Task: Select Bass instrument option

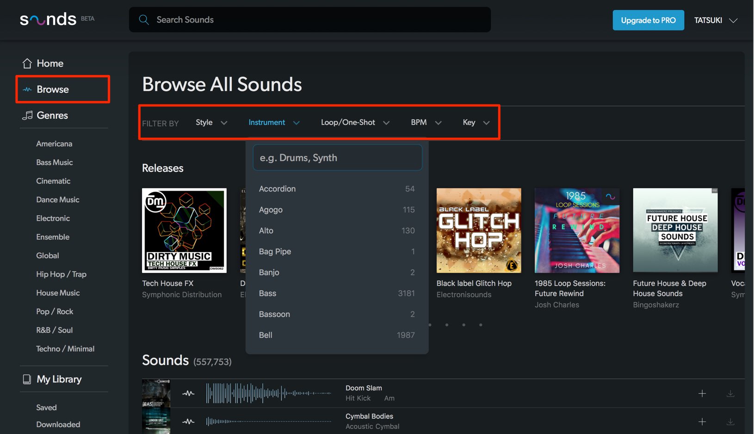Action: pos(337,293)
